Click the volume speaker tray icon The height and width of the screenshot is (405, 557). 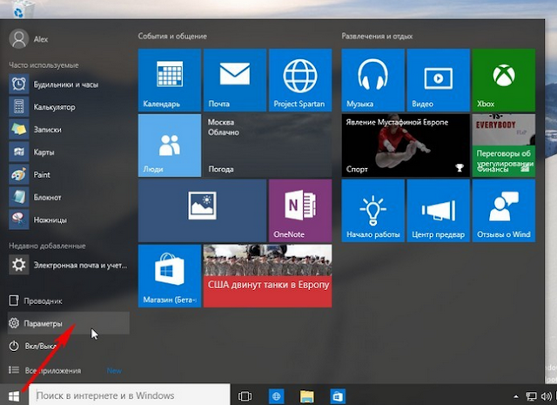pos(546,396)
